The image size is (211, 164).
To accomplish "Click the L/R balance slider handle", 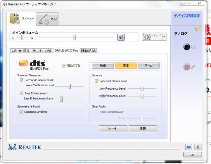I will tap(23, 37).
